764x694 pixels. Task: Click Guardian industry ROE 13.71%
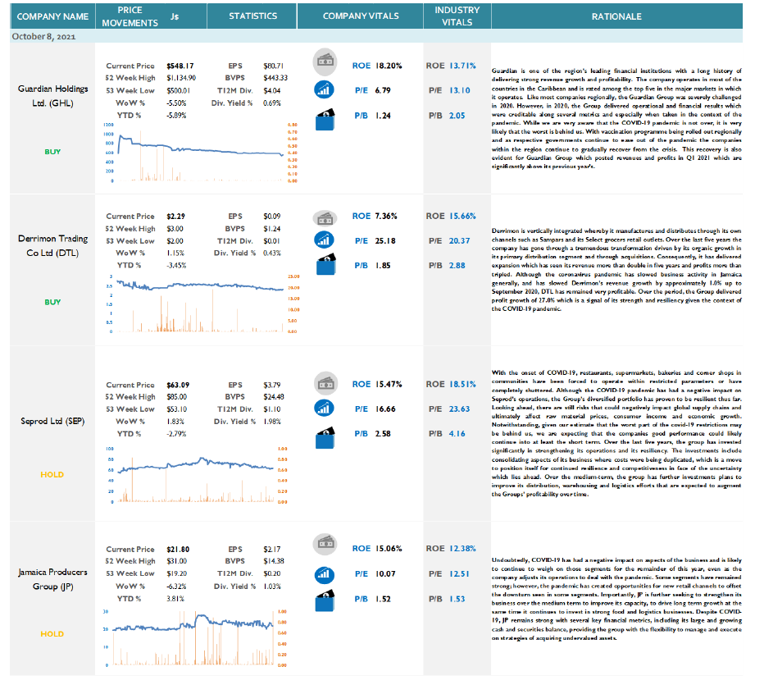tap(462, 66)
